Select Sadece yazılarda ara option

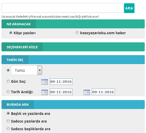[8, 121]
